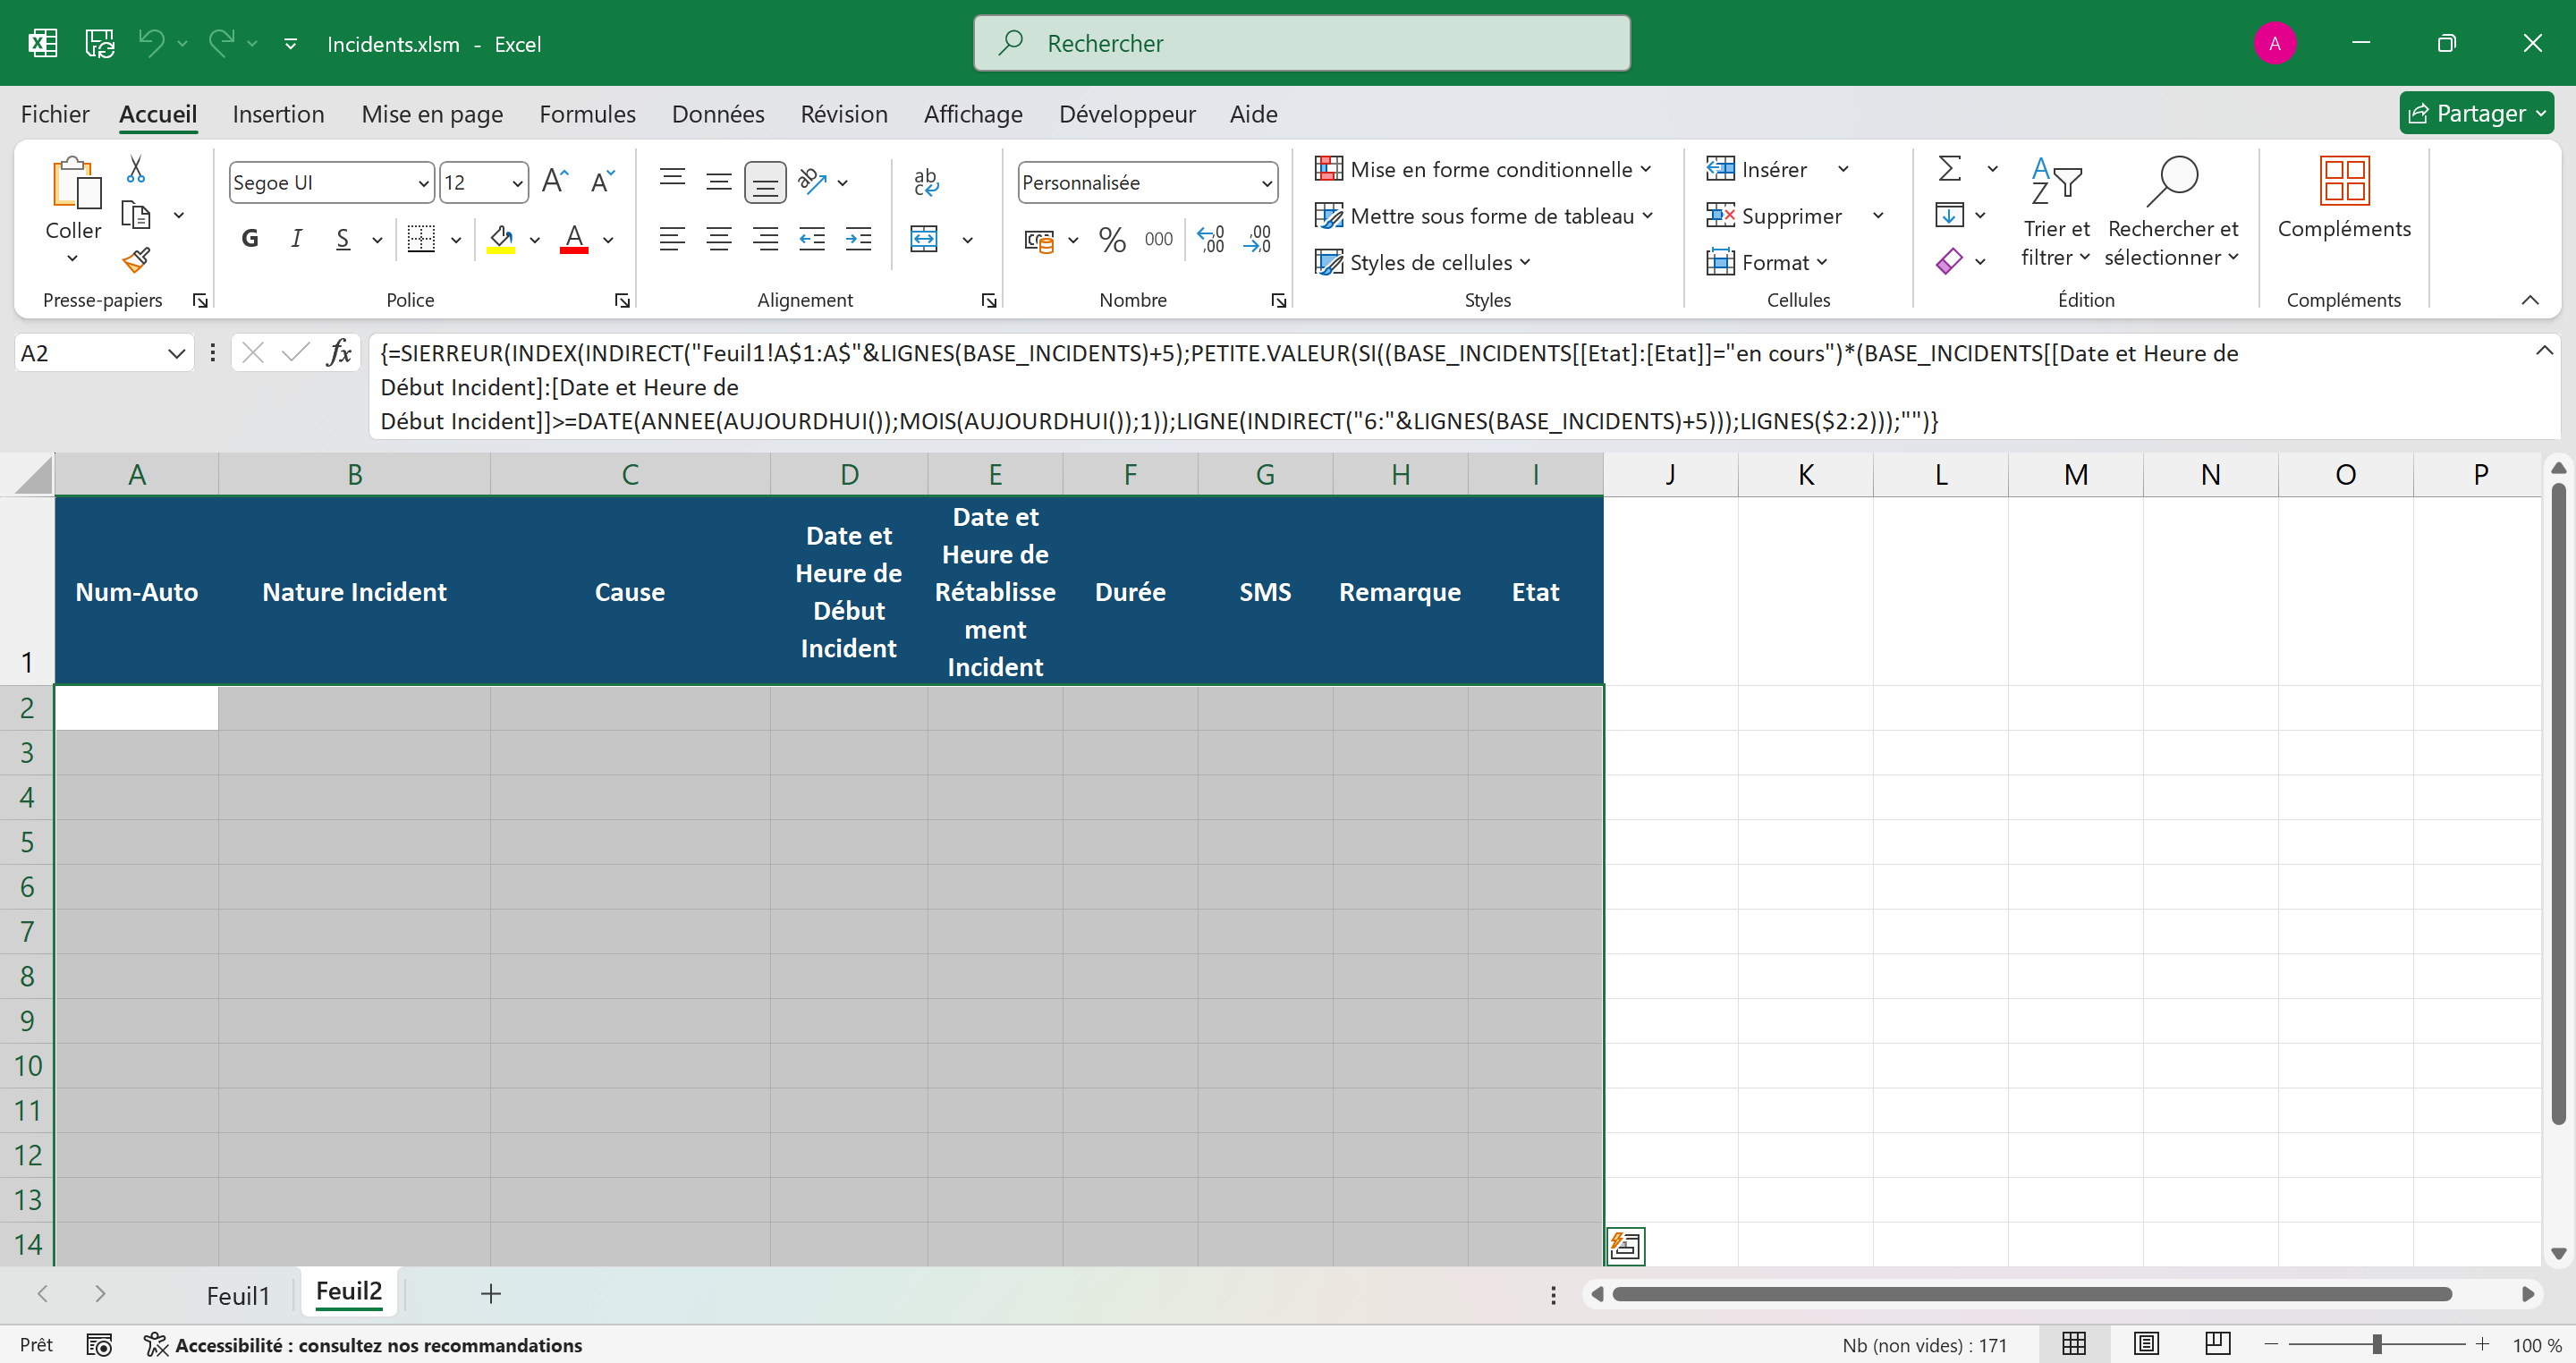Expand the Mise en forme conditionnelle menu
Viewport: 2576px width, 1363px height.
1483,169
